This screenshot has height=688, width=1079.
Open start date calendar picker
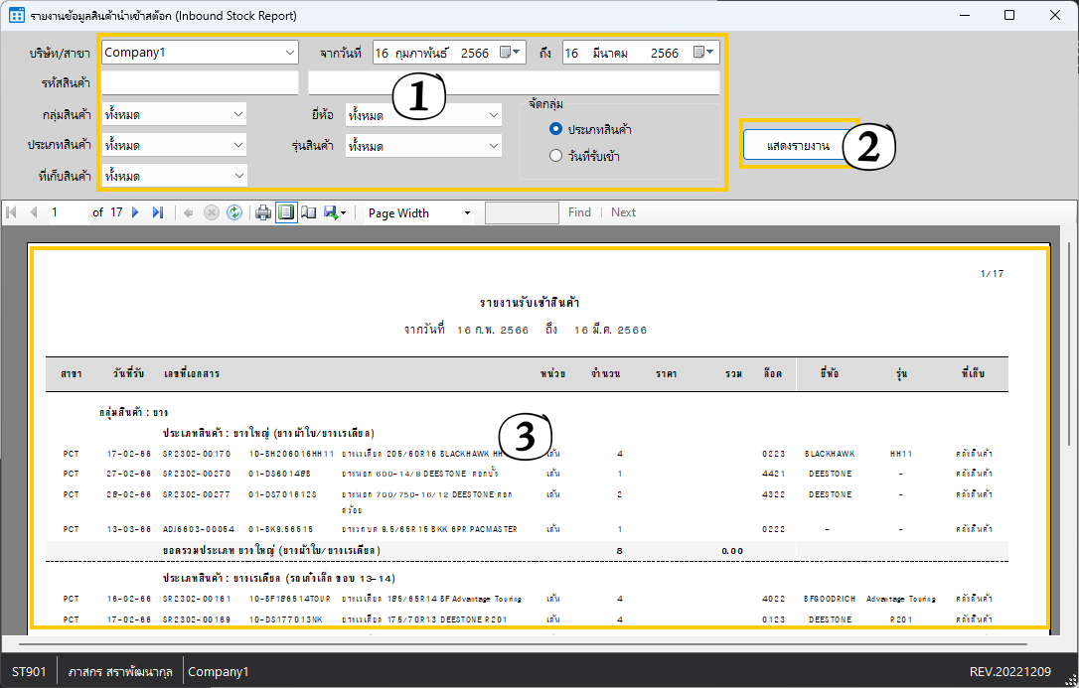510,53
